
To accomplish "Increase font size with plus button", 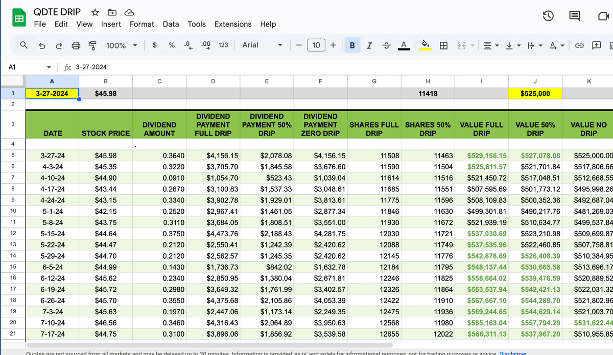I will [333, 45].
